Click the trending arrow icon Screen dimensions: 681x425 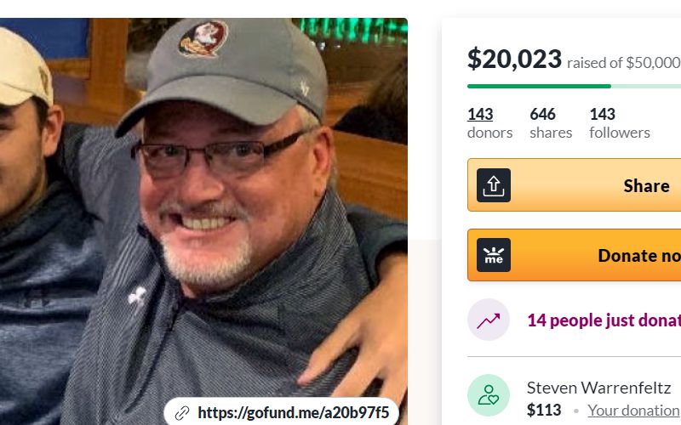coord(488,320)
